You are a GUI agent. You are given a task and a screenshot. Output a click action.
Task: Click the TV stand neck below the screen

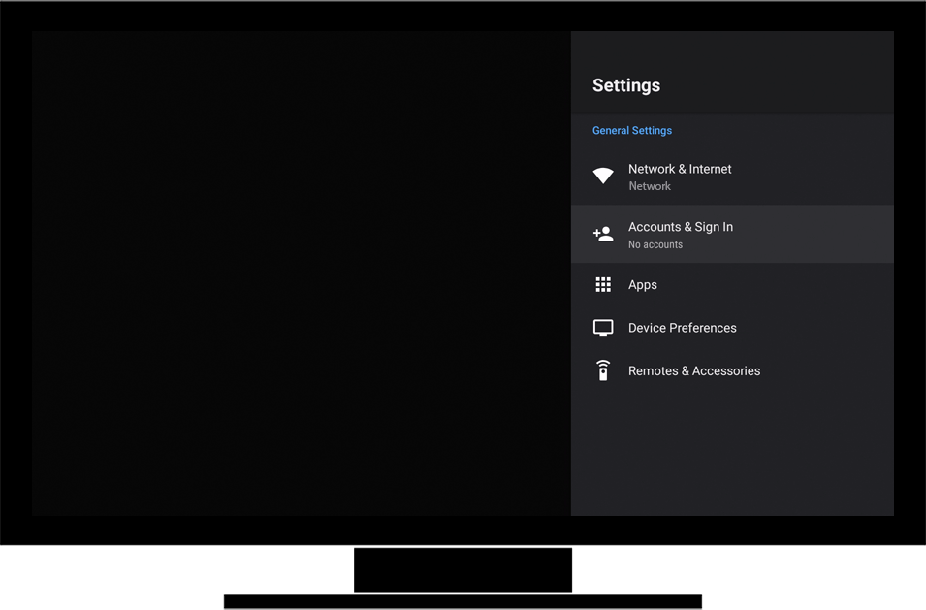(x=463, y=569)
